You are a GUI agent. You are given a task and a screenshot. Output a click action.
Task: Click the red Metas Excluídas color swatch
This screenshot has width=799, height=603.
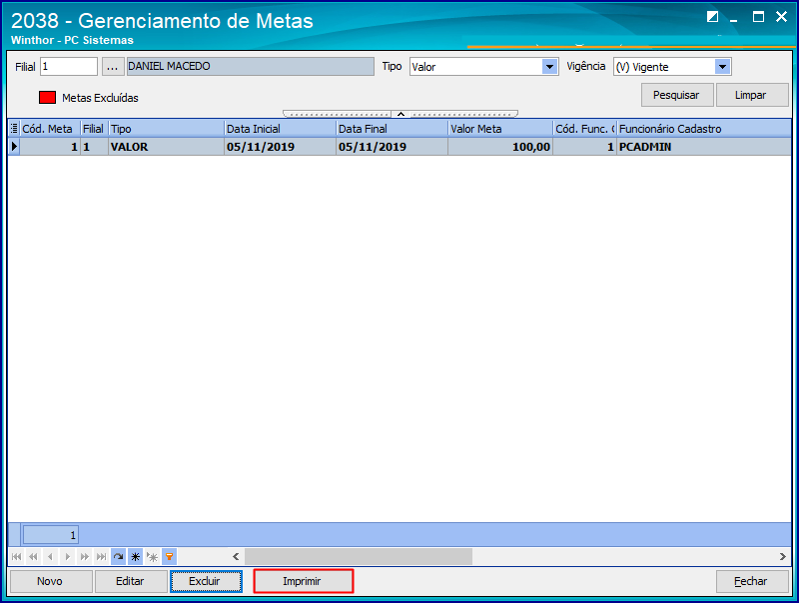[x=47, y=97]
